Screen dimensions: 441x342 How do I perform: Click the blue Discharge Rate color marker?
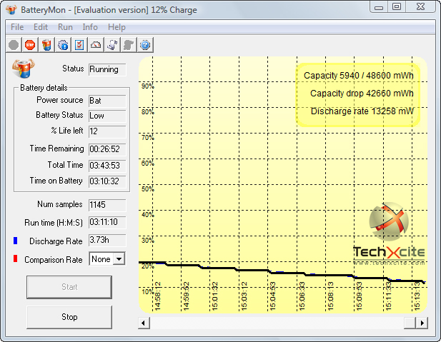tap(16, 241)
